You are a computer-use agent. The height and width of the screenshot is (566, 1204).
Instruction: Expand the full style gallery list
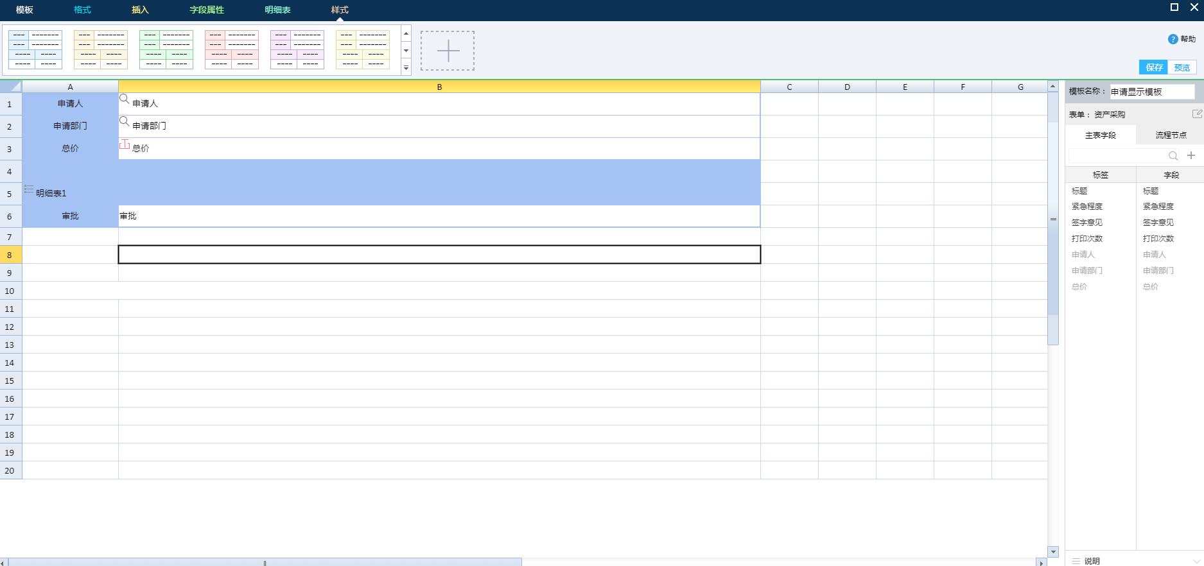point(406,68)
